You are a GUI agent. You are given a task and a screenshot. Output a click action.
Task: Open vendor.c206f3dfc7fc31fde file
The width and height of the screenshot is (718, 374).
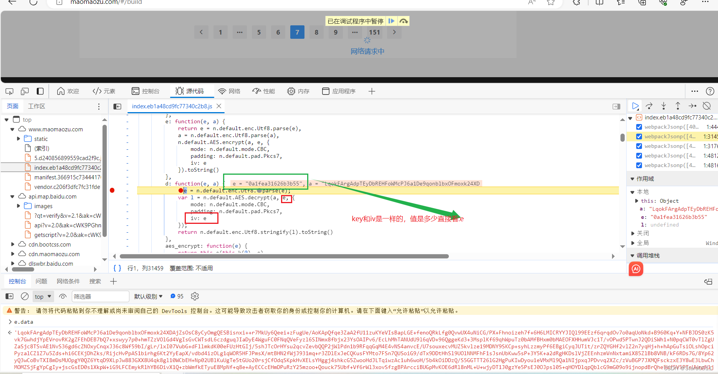click(67, 187)
